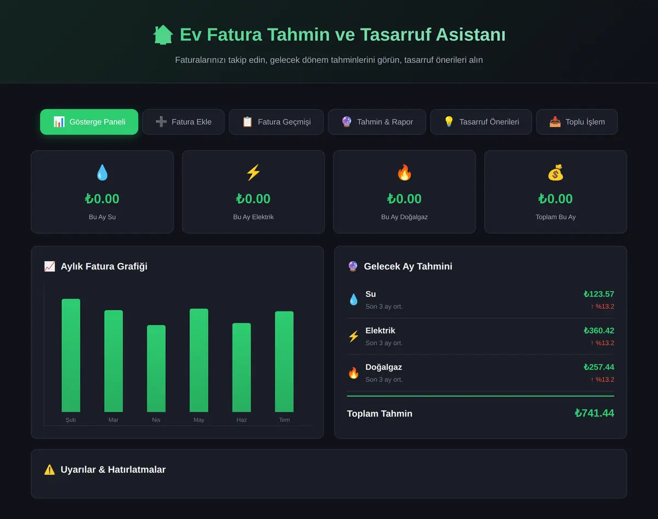Click the flame icon in Doğalgaz forecast row

click(x=354, y=373)
